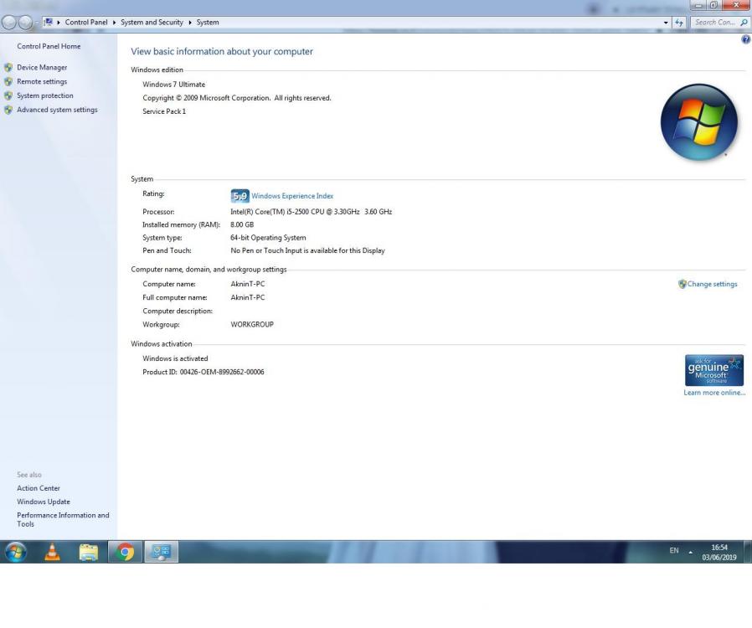This screenshot has height=628, width=752.
Task: Click the genuine Microsoft software badge
Action: (714, 370)
